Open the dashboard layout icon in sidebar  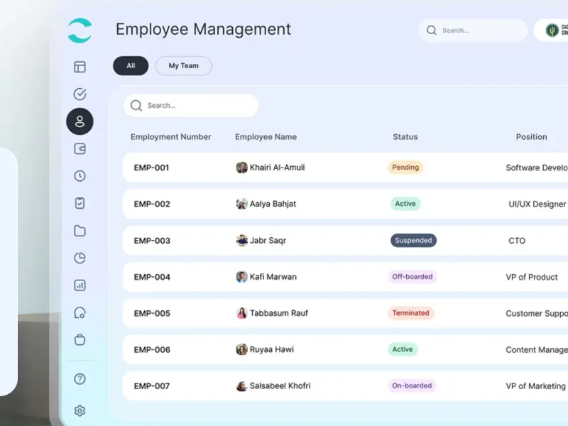(x=80, y=67)
